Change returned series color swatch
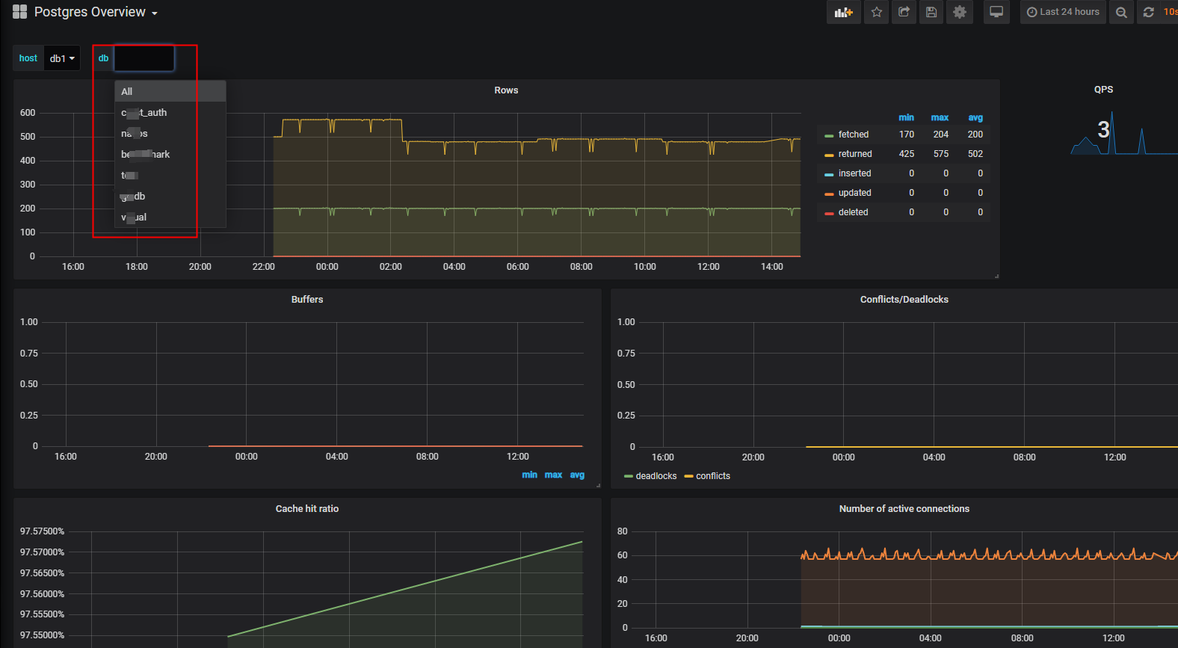 coord(829,155)
